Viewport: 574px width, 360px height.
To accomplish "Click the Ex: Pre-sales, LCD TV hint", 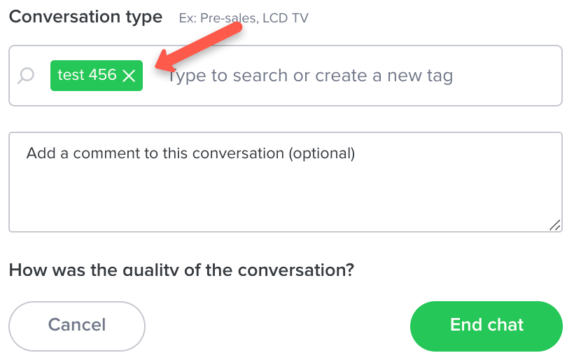I will tap(244, 18).
